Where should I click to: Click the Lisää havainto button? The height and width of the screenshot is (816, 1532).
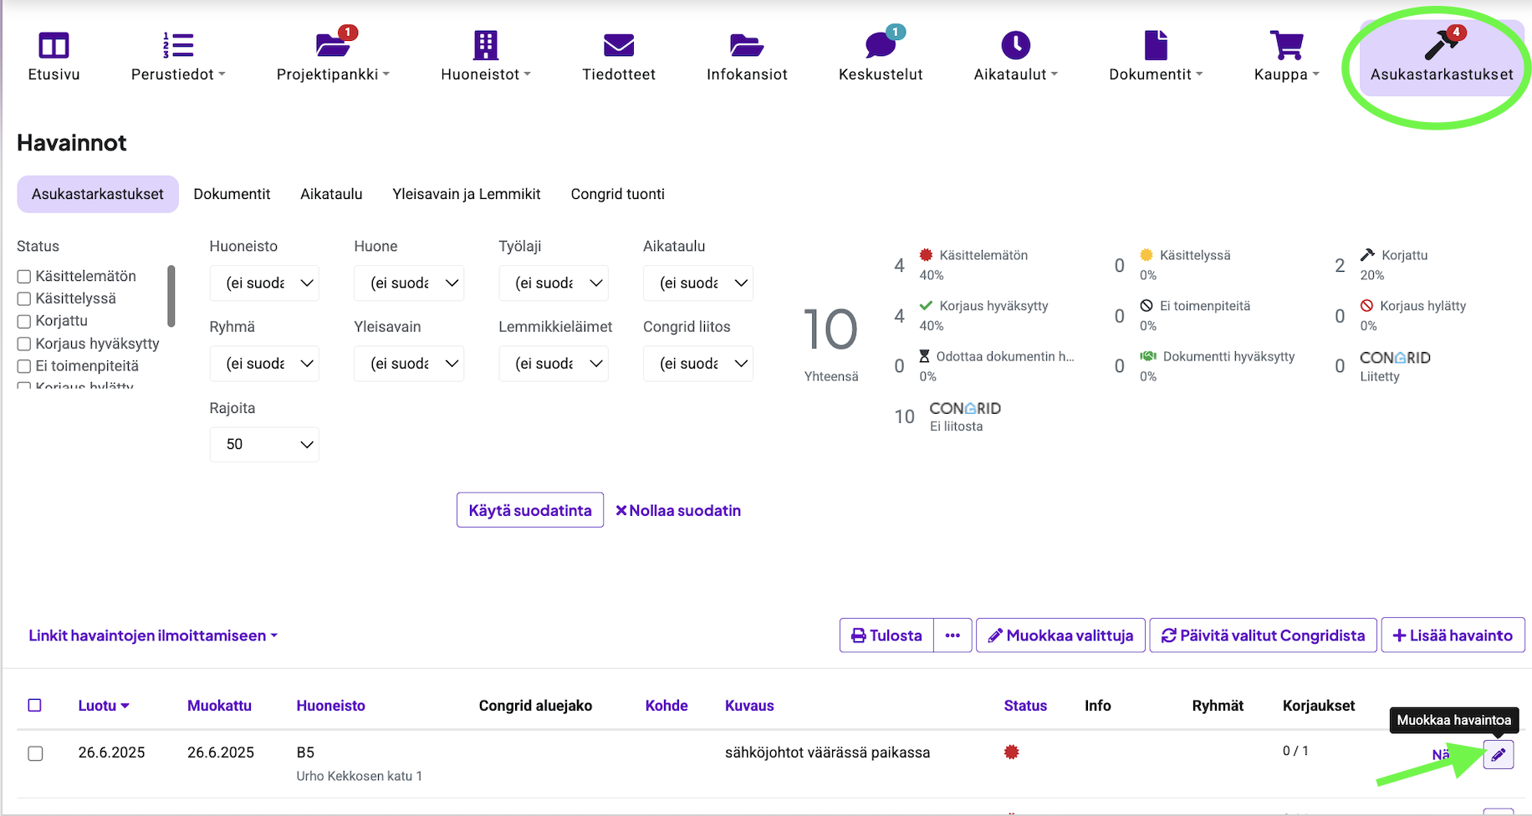[1453, 635]
